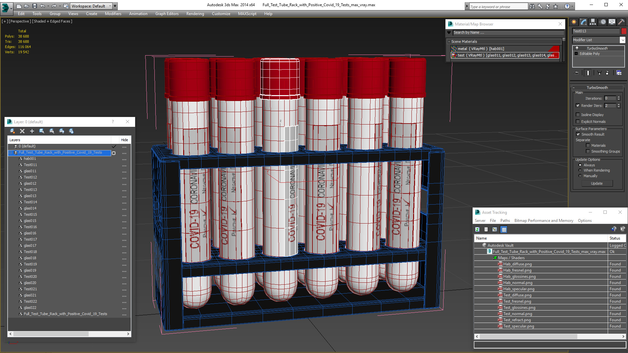
Task: Click Make Unique icon in modifier stack
Action: click(x=599, y=73)
